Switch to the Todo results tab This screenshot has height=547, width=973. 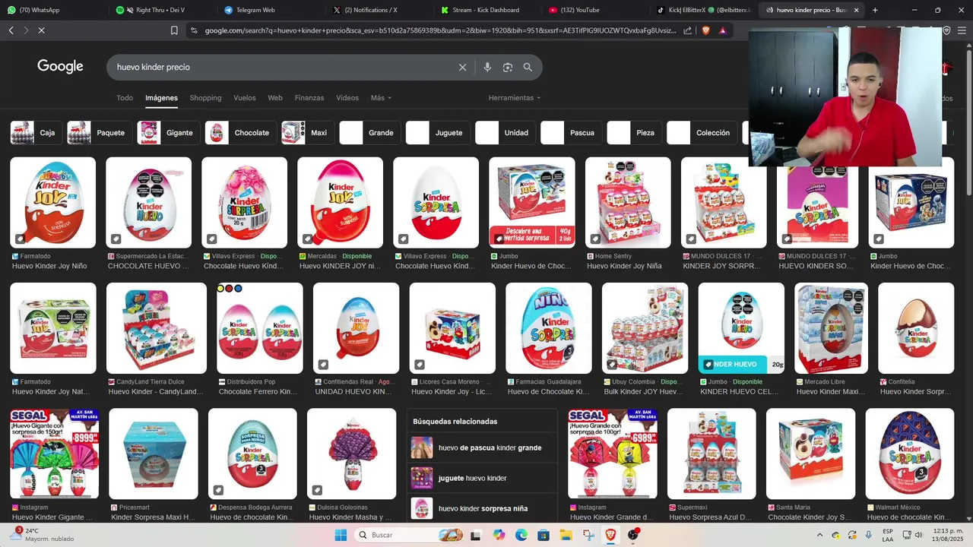pos(125,98)
